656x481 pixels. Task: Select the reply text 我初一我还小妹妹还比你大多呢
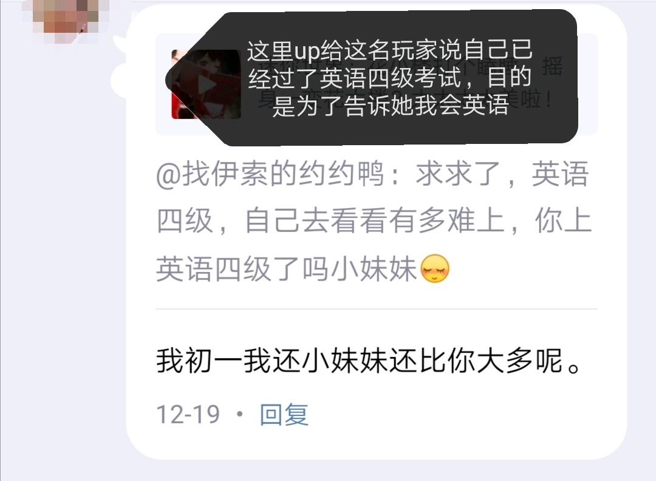369,361
